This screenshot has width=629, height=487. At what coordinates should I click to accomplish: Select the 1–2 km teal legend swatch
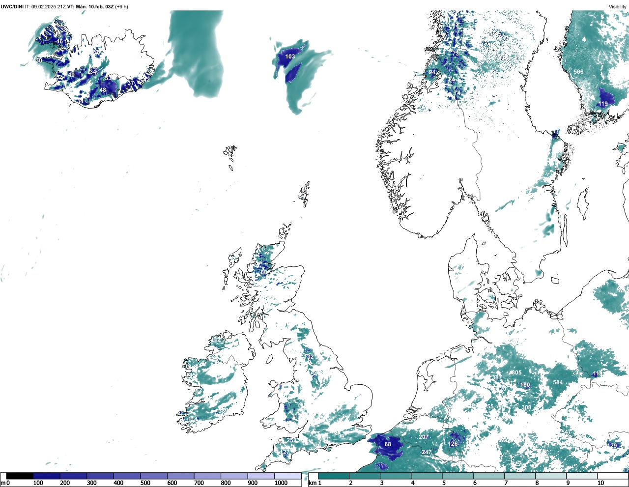click(334, 476)
